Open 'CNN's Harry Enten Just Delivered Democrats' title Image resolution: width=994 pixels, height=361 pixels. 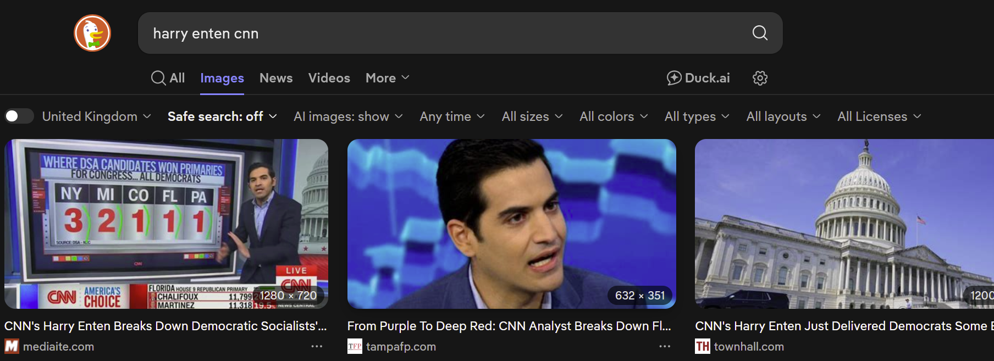click(844, 326)
